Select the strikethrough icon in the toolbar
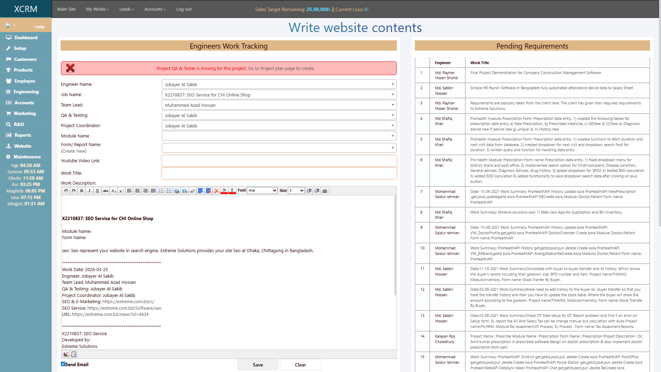The height and width of the screenshot is (372, 661). pyautogui.click(x=106, y=190)
